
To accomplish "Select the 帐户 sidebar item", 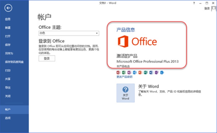I will [14, 110].
